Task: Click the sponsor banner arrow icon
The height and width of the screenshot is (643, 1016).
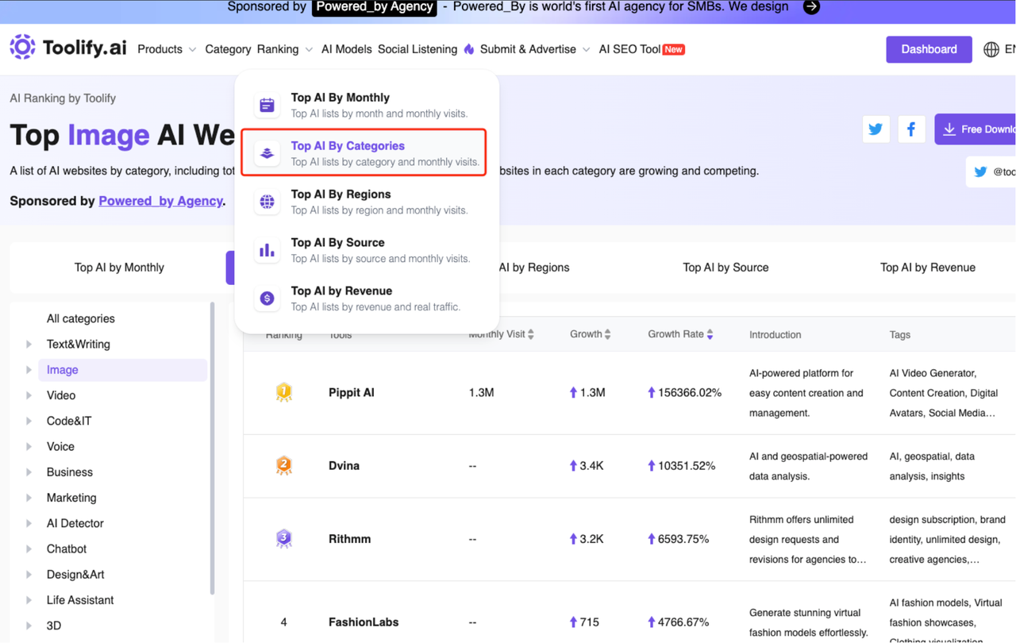Action: [811, 7]
